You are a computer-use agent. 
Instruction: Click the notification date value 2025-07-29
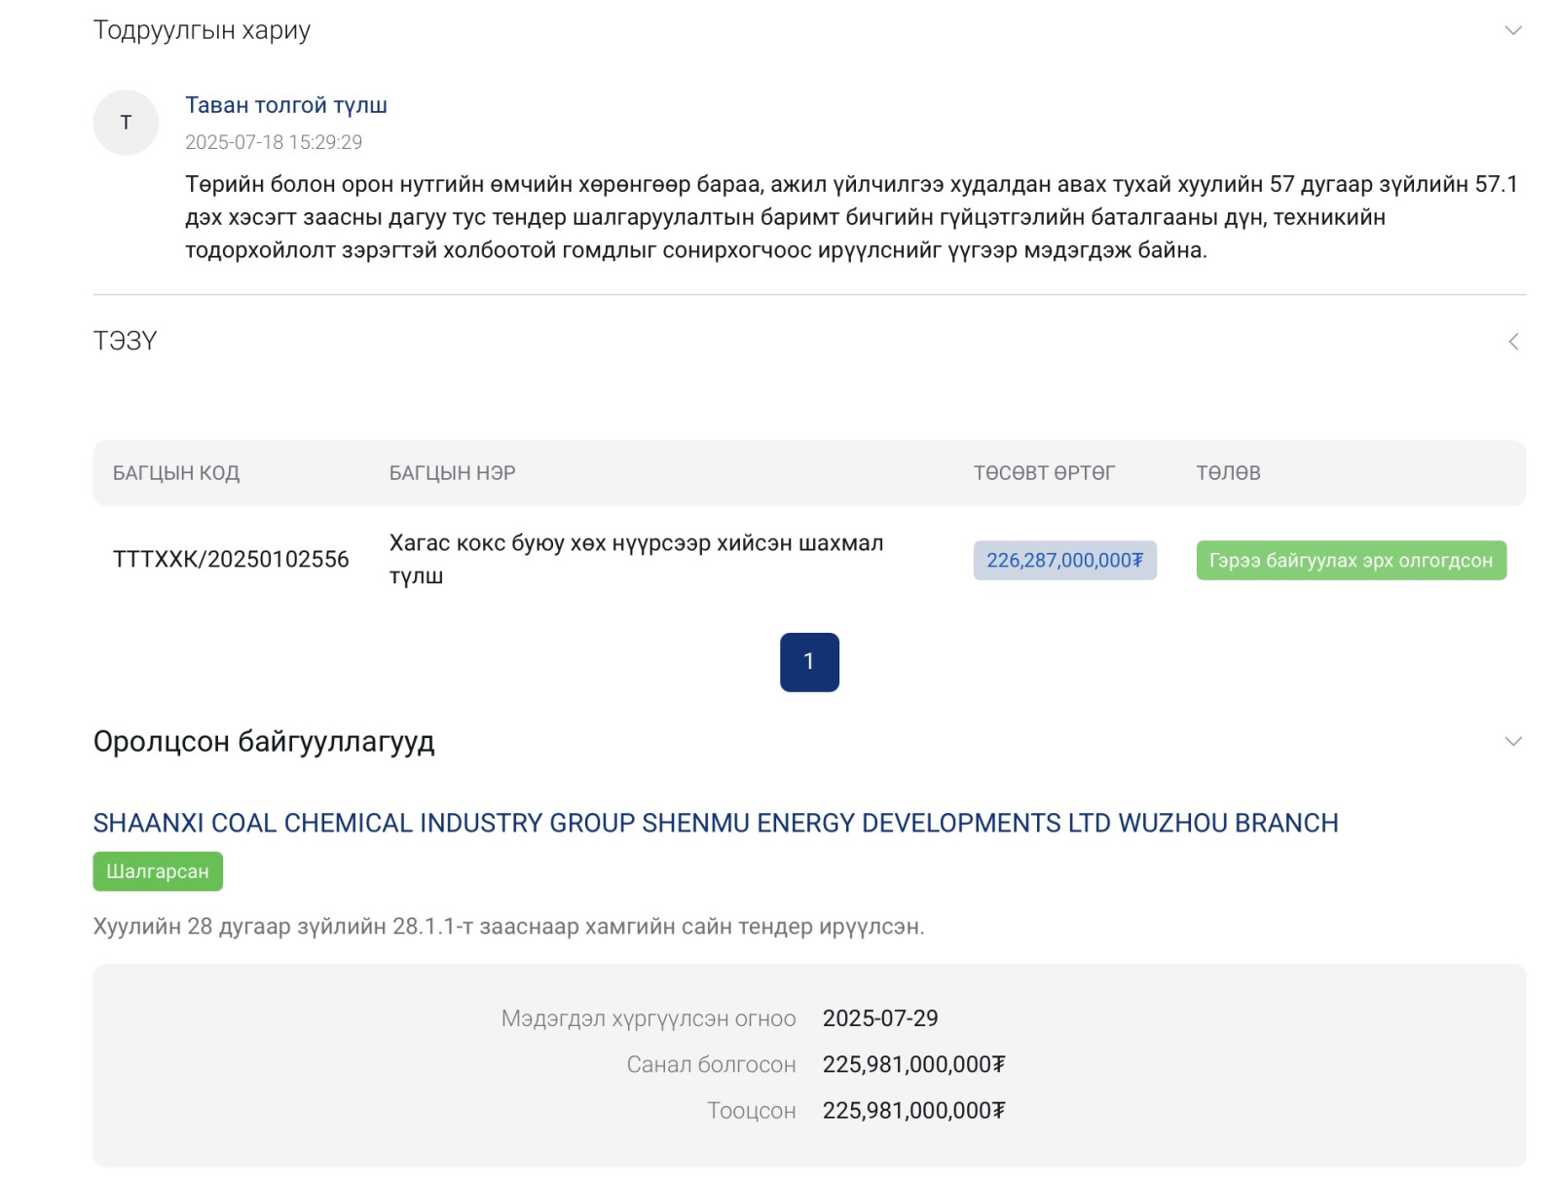point(880,1018)
